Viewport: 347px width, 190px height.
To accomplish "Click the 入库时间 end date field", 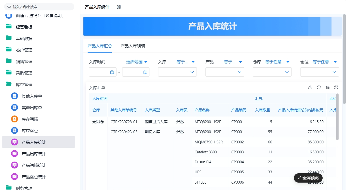I will click(x=136, y=72).
